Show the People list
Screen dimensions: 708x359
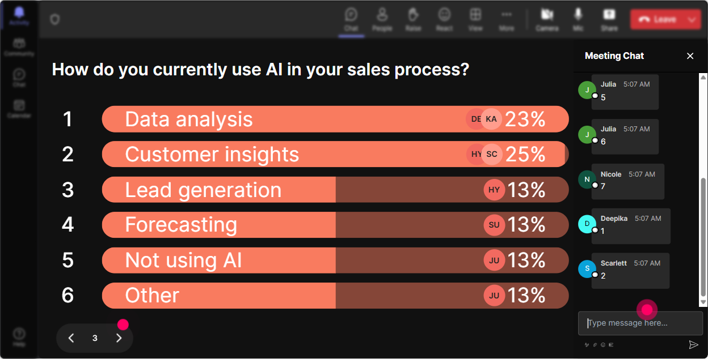382,19
